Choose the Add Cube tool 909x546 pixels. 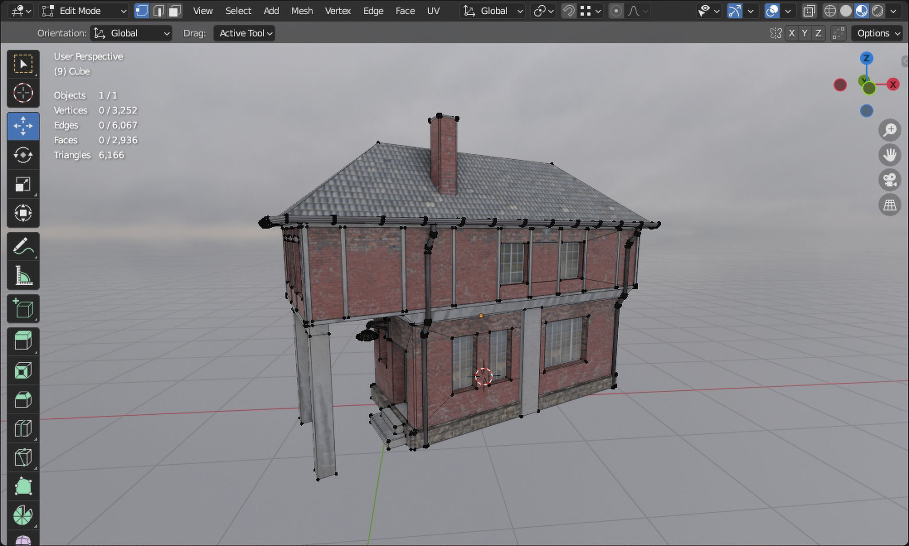pyautogui.click(x=23, y=309)
